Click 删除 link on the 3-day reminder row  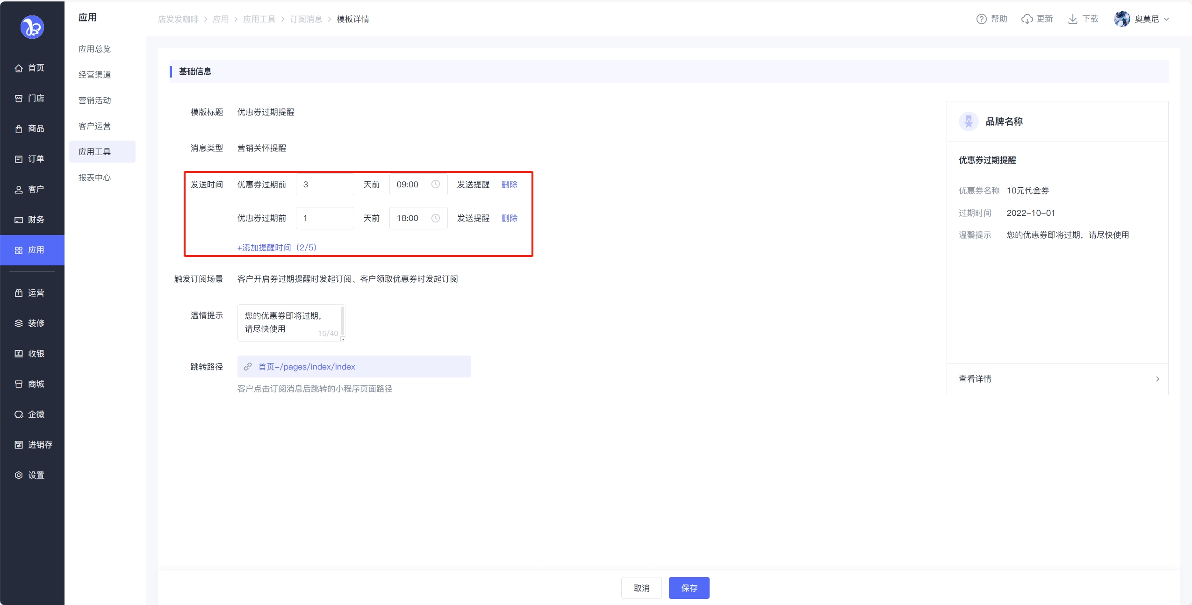pyautogui.click(x=509, y=185)
